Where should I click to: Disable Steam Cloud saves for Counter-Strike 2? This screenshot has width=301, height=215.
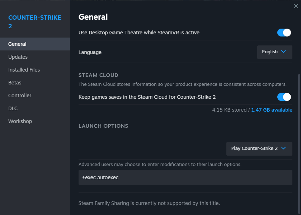(284, 97)
